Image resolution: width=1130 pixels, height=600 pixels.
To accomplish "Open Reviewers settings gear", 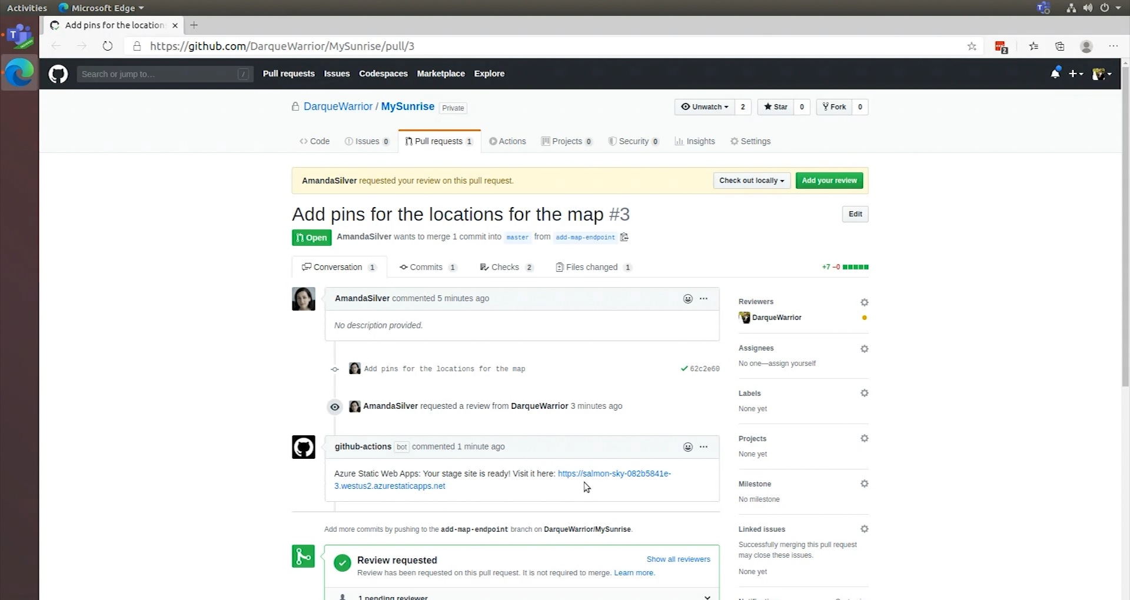I will pyautogui.click(x=864, y=302).
